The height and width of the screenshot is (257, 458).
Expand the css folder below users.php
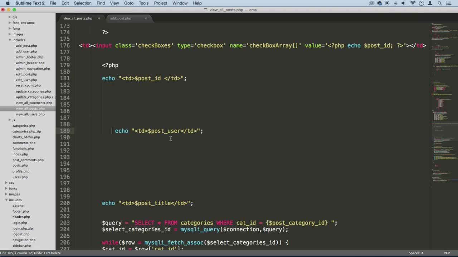pyautogui.click(x=6, y=183)
